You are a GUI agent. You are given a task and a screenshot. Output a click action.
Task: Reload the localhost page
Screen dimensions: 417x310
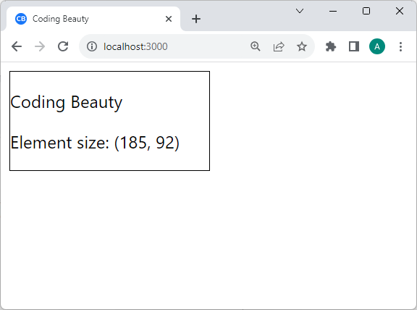click(x=63, y=46)
